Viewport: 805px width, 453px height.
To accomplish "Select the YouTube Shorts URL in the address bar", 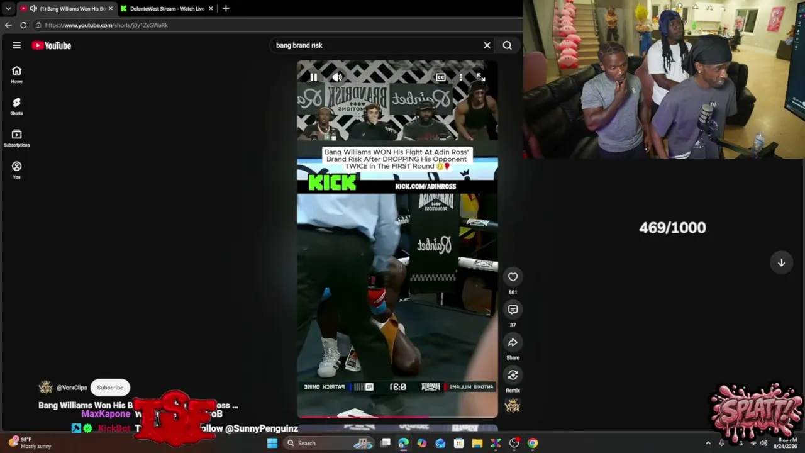I will 106,25.
